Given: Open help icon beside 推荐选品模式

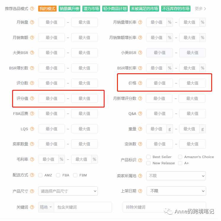Looking at the screenshot, I should click(32, 9).
